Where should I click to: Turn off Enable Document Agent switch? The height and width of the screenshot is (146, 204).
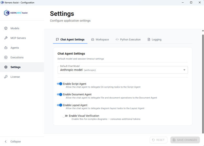coord(59,94)
